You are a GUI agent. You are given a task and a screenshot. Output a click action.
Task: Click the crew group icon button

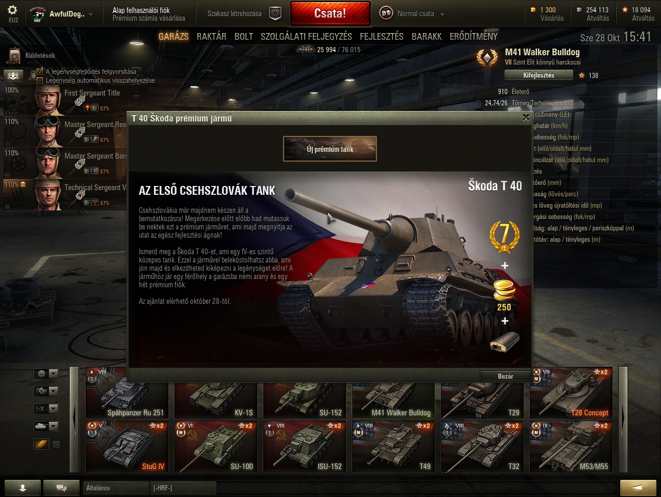pos(13,75)
